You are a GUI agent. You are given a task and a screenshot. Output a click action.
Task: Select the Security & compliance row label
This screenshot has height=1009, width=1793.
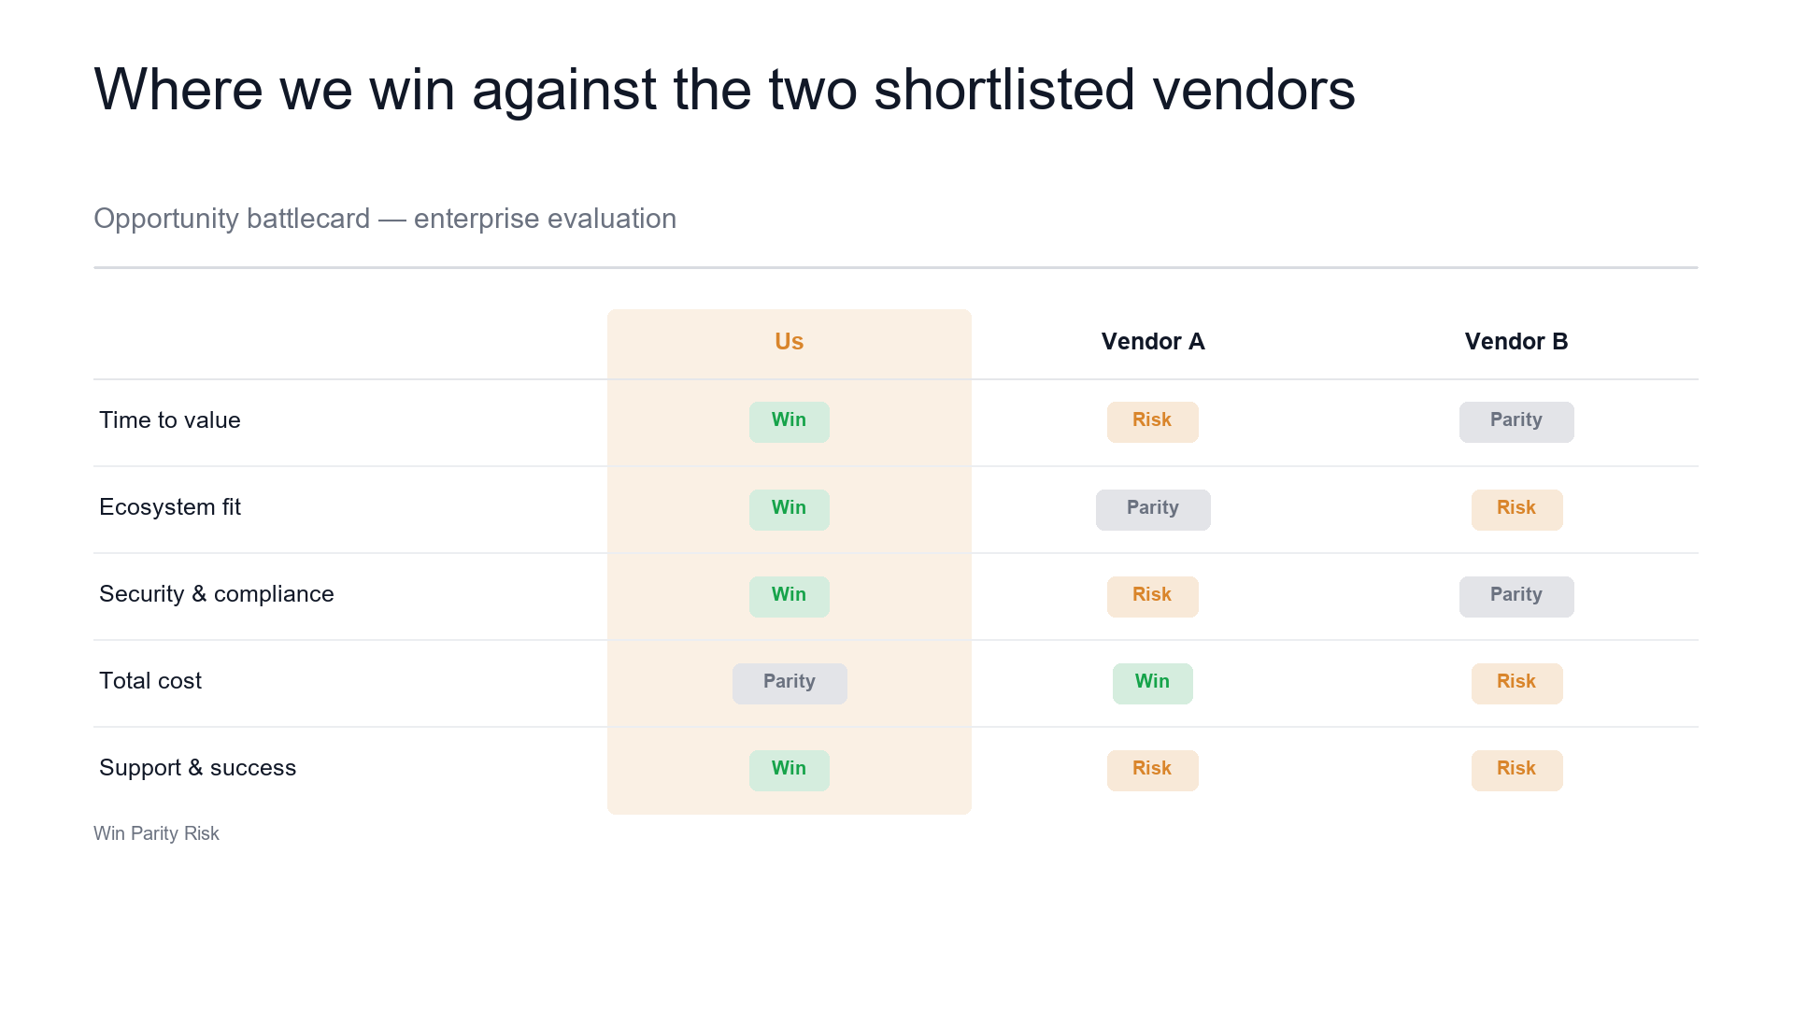click(217, 594)
